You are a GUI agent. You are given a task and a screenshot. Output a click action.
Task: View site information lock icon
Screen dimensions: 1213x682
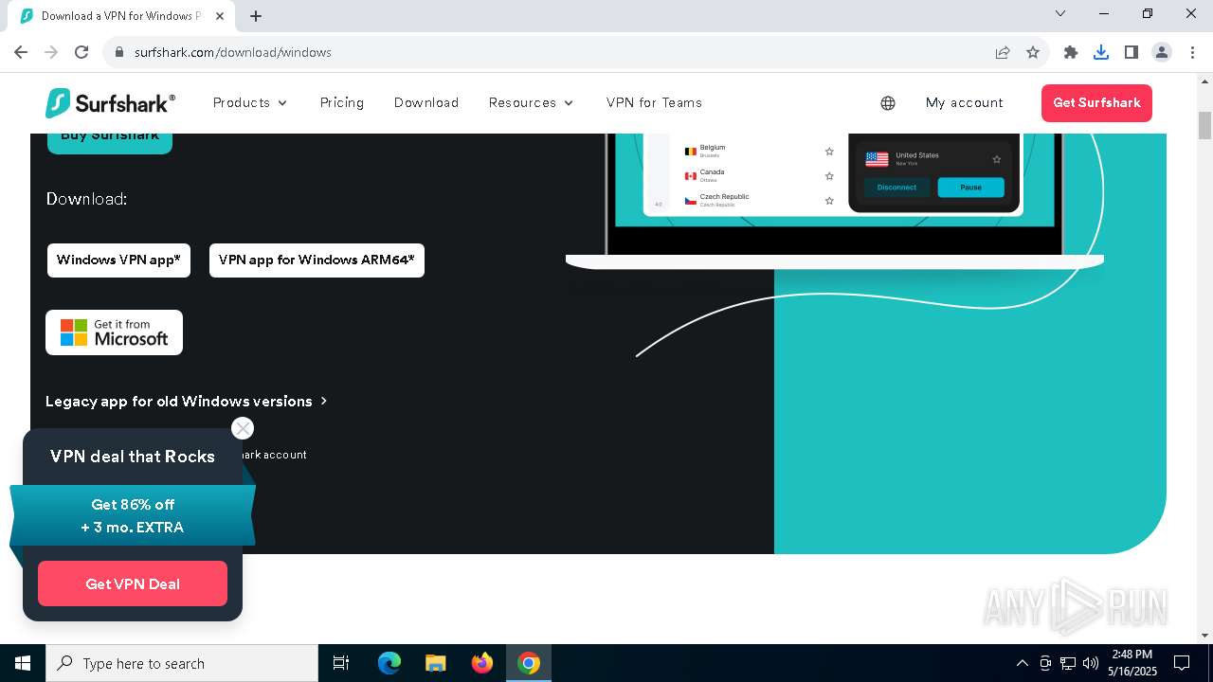coord(119,52)
